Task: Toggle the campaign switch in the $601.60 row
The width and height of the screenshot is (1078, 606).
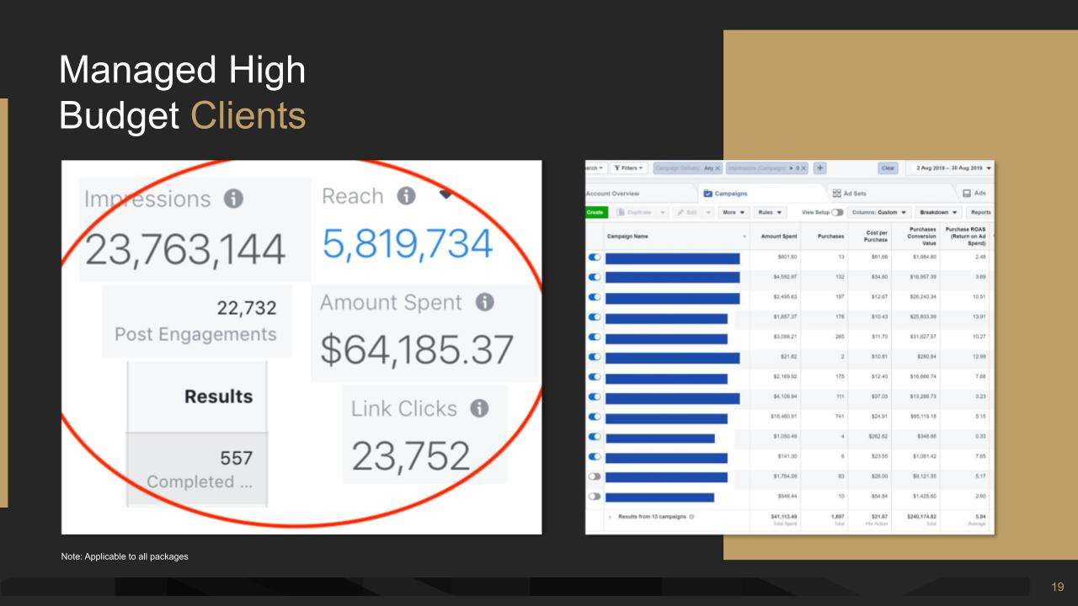Action: pyautogui.click(x=595, y=258)
